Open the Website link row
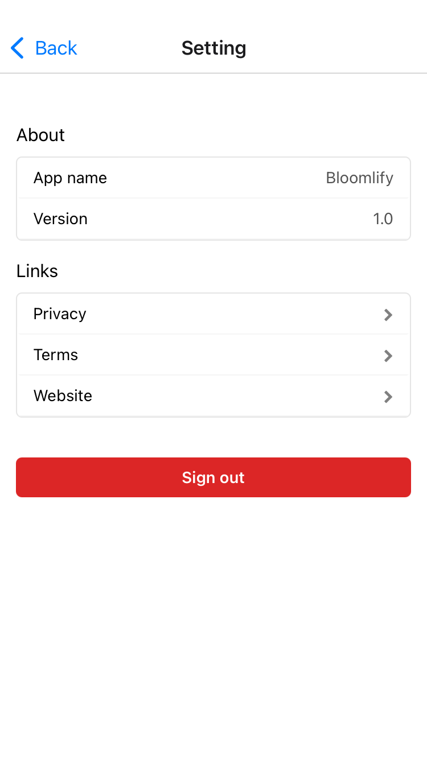 (x=213, y=396)
